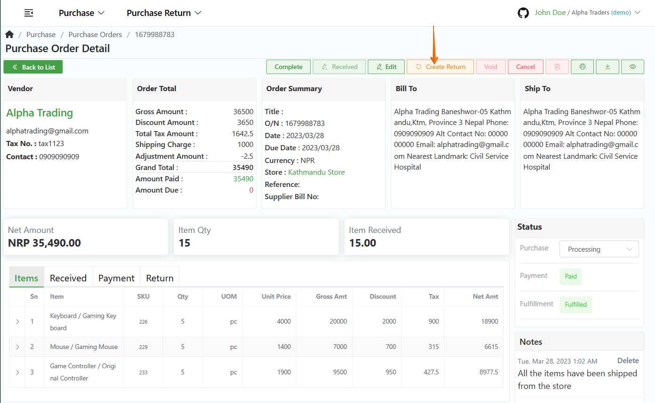Click the vendor email alphatrading@gmail.com
The height and width of the screenshot is (403, 655).
(x=47, y=131)
